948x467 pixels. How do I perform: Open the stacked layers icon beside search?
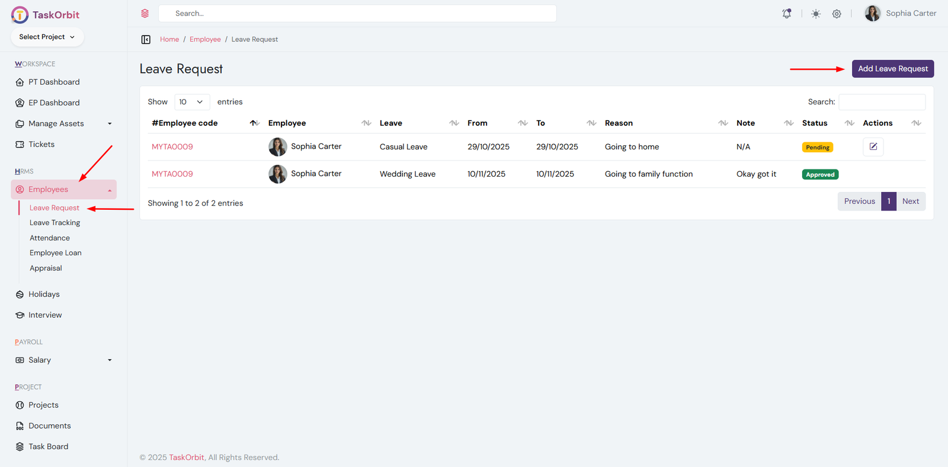[x=145, y=13]
